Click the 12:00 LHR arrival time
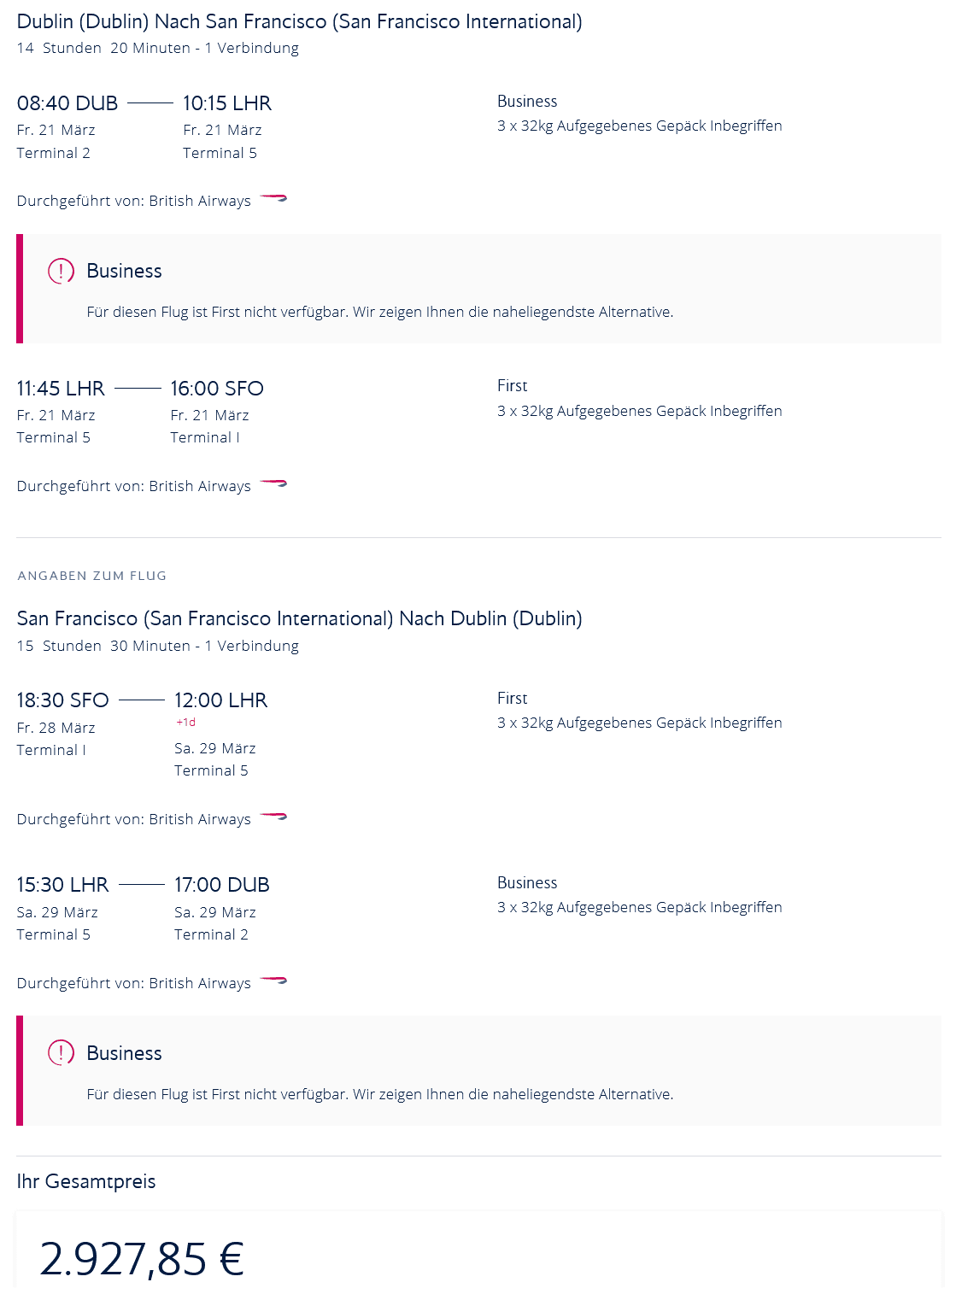Screen dimensions: 956x1294 pyautogui.click(x=221, y=700)
